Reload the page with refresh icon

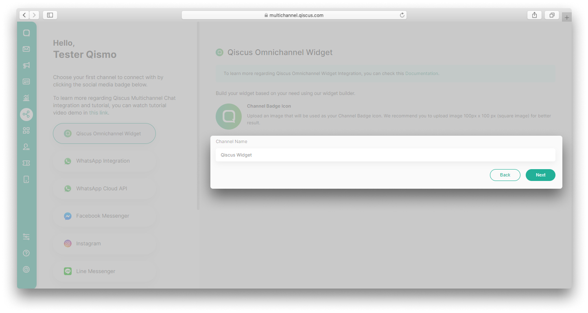coord(402,15)
